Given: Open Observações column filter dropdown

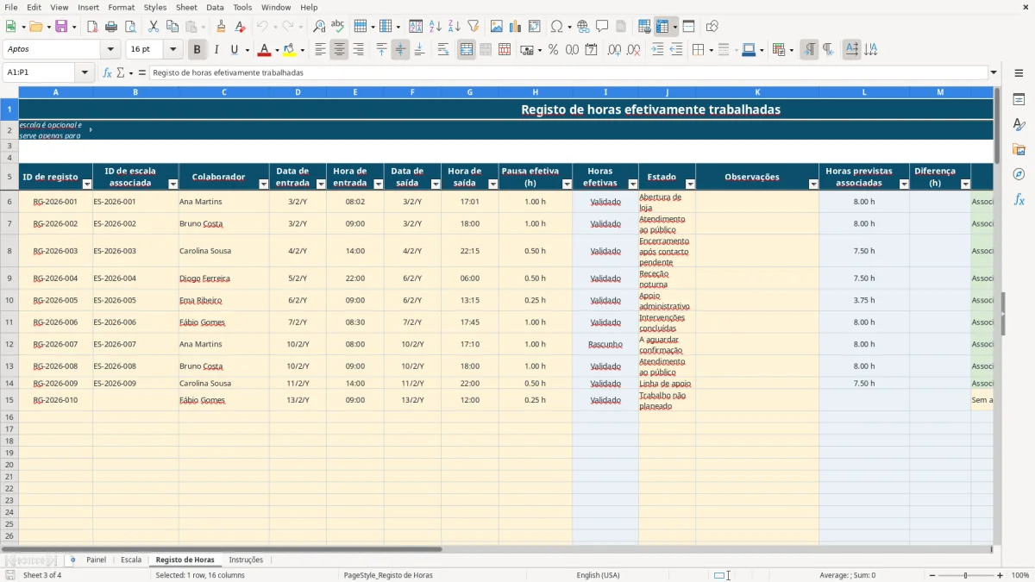Looking at the screenshot, I should (813, 184).
